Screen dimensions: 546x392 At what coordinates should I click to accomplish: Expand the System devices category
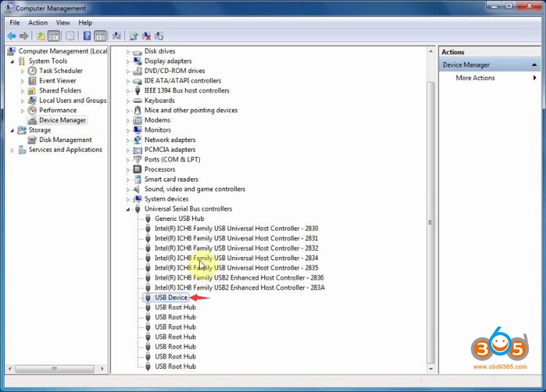click(x=128, y=199)
